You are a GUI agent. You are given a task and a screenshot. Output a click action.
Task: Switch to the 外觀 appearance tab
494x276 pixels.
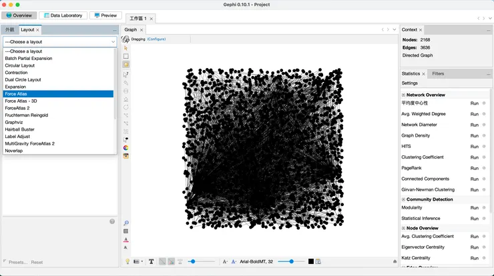click(x=10, y=29)
